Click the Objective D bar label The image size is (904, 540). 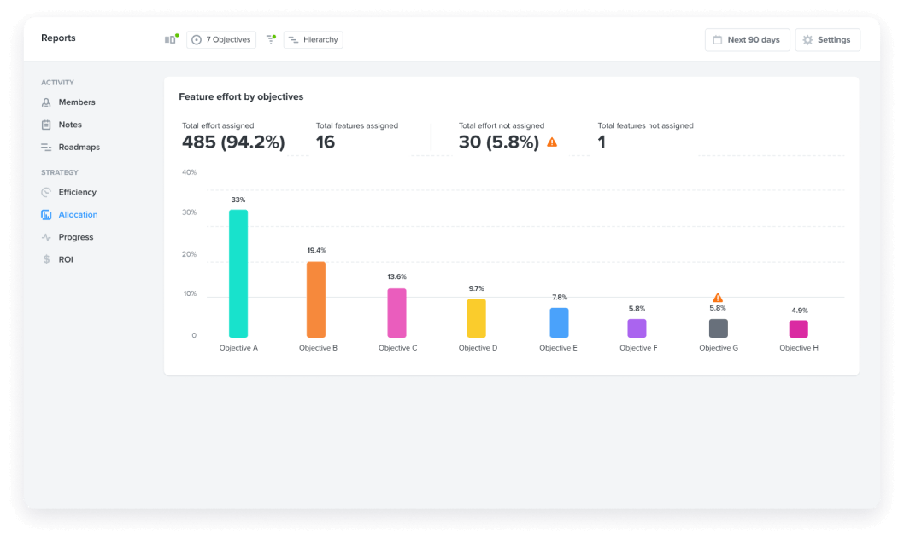coord(477,347)
